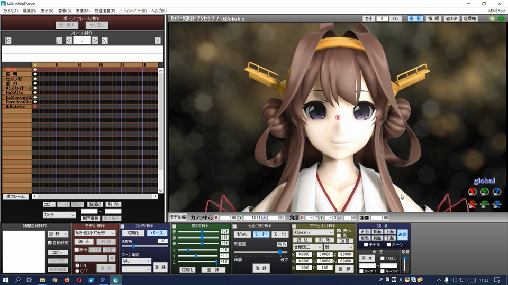Toggle 表示 checkbox in モデル操作 panel
Screen dimensions: 508x285
[77, 250]
